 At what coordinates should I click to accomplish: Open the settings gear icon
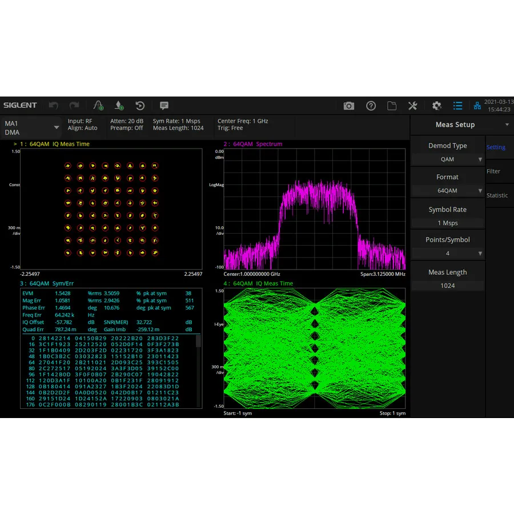[x=436, y=106]
